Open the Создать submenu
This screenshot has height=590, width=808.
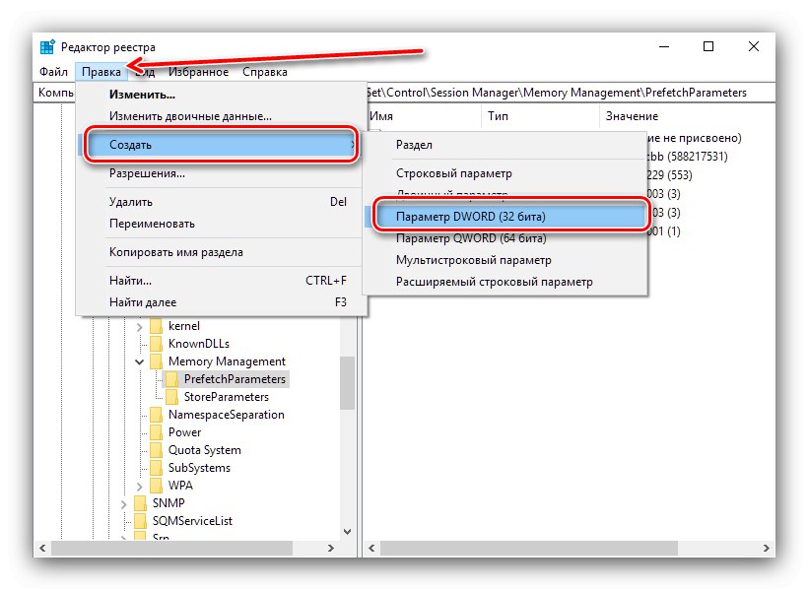221,145
